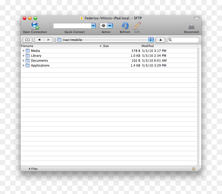The width and height of the screenshot is (222, 194).
Task: Click the window resize grip icon
Action: tap(200, 170)
